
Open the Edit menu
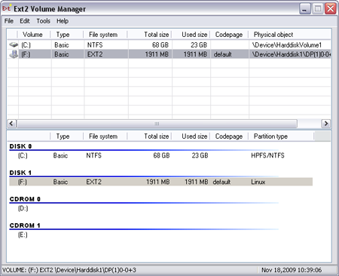pos(25,21)
